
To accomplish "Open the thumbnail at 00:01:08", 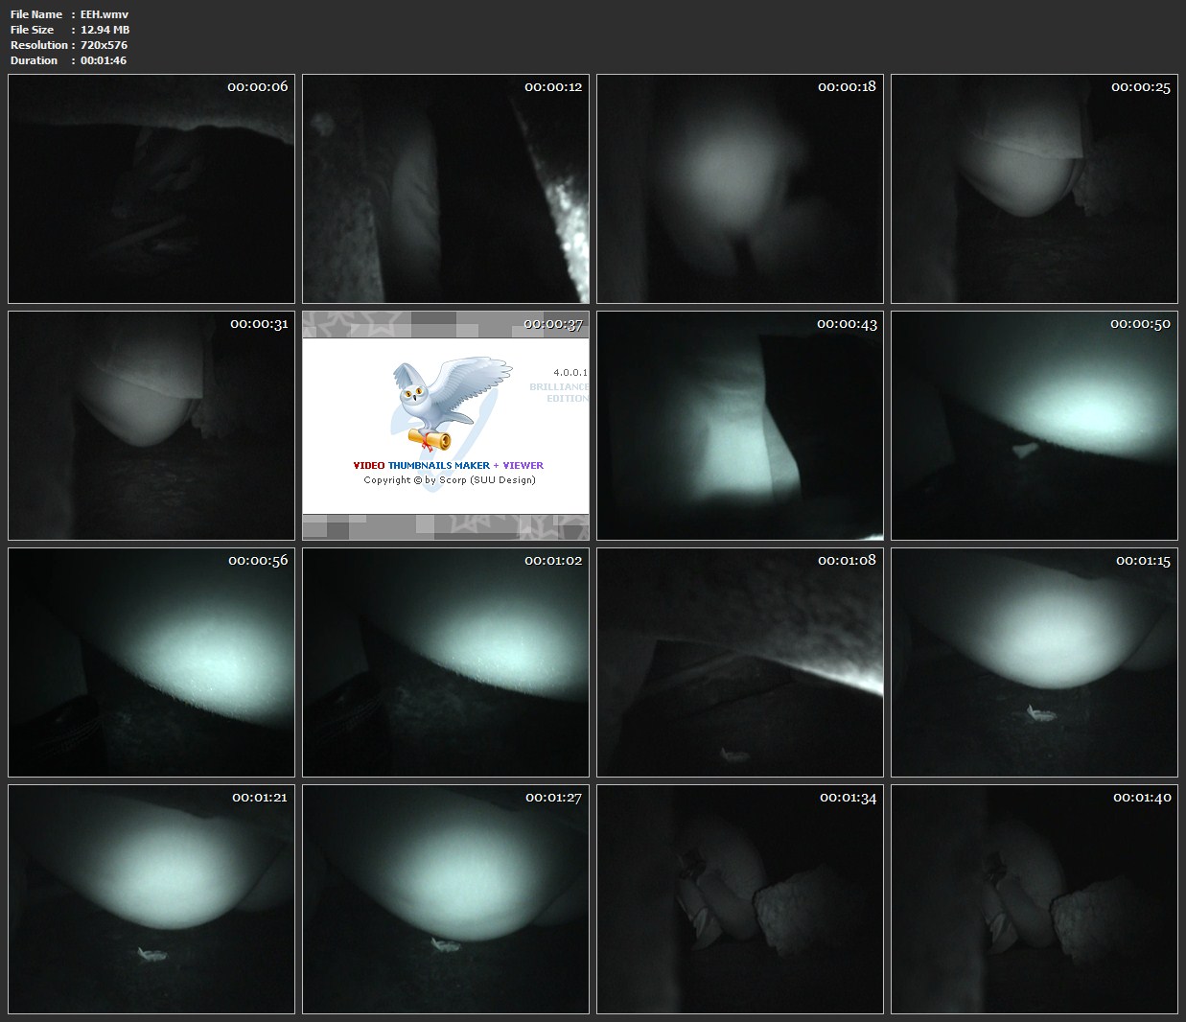I will [739, 662].
